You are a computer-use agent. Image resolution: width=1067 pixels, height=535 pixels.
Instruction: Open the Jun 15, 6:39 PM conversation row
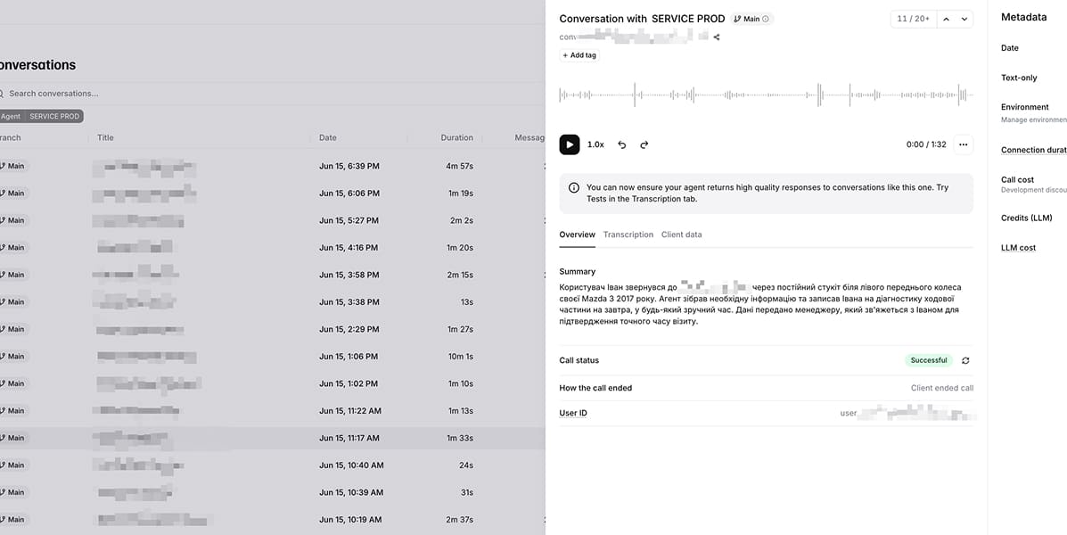(272, 166)
